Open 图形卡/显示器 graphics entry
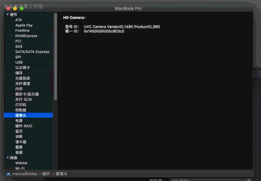The width and height of the screenshot is (261, 181). 27,94
